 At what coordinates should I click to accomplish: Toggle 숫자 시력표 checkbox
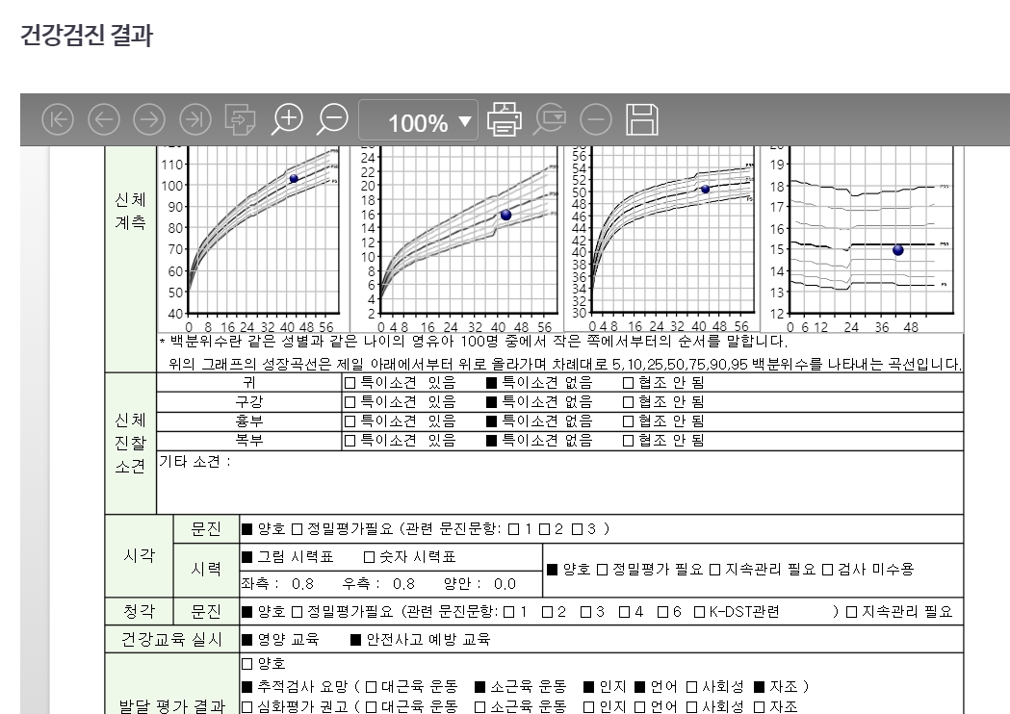369,557
